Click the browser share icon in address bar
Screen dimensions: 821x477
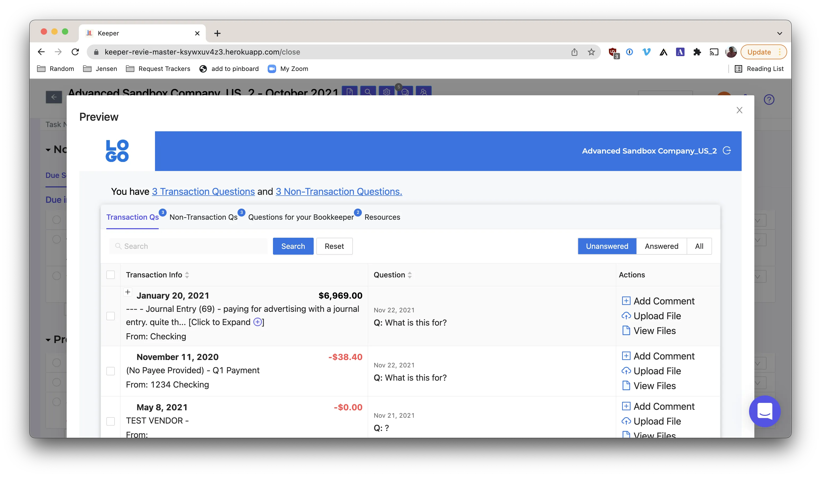574,52
